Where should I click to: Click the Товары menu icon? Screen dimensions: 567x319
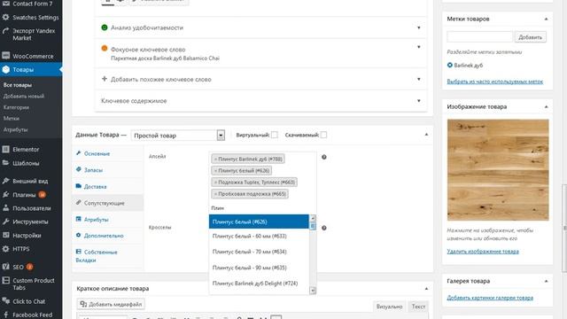6,69
